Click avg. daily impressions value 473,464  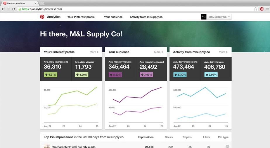point(184,67)
